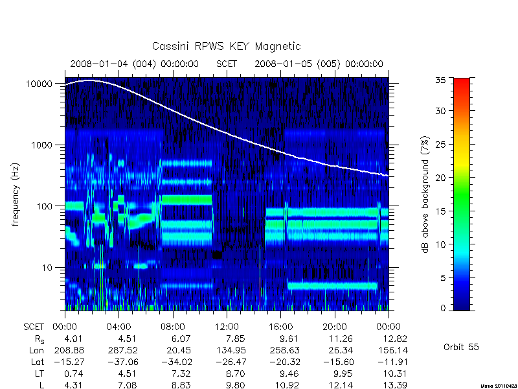Click the '08:00' time axis label
Image resolution: width=518 pixels, height=389 pixels.
173,327
